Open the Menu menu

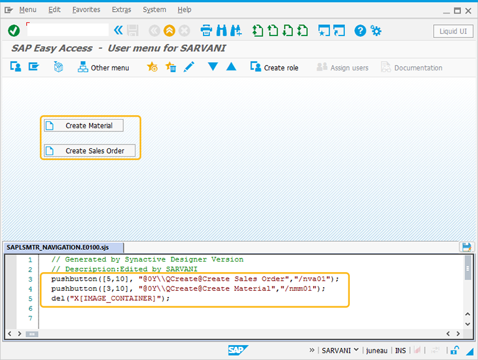[28, 10]
